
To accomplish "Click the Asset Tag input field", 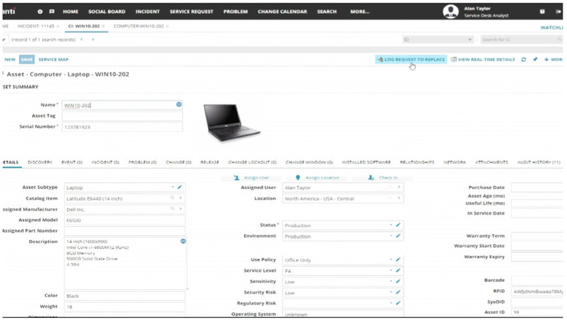I will click(122, 116).
